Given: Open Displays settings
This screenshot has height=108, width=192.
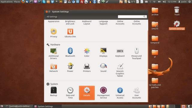Looking at the screenshot, I should [103, 52].
